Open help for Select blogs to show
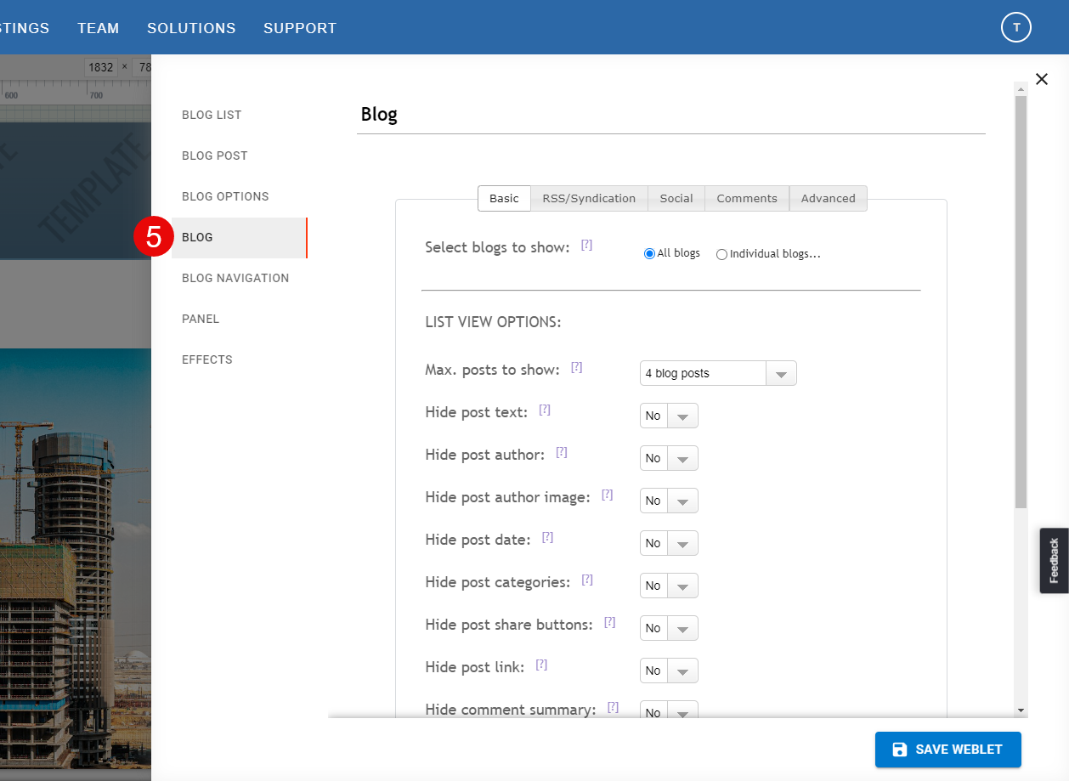 (x=586, y=245)
